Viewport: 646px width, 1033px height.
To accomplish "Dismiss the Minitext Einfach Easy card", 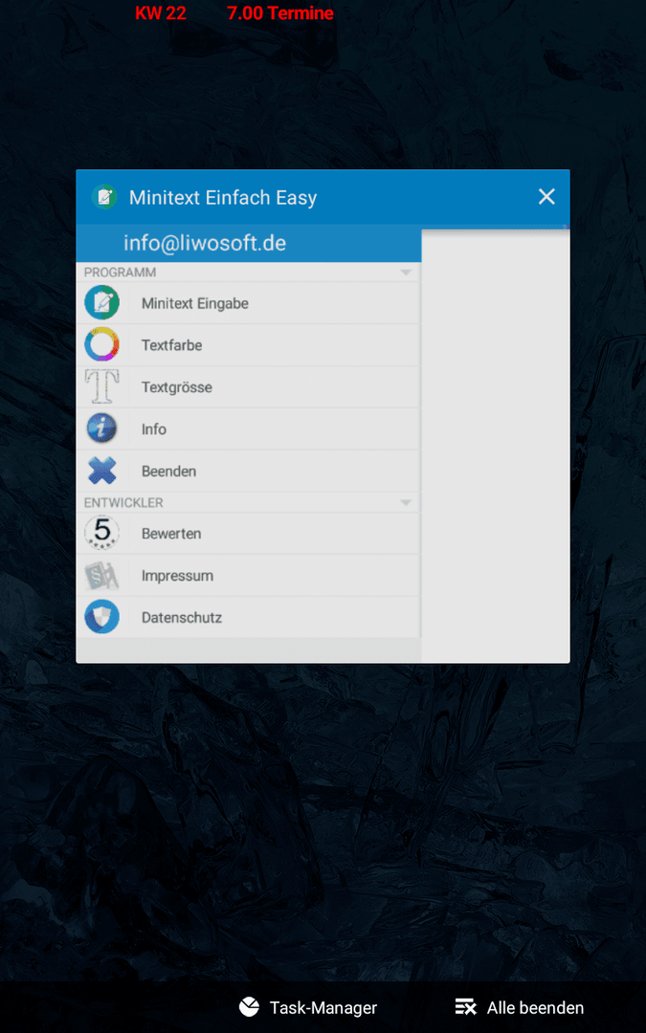I will tap(546, 196).
